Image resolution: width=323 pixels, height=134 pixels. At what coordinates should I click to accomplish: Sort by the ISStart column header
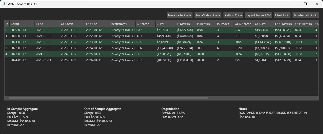click(x=22, y=24)
